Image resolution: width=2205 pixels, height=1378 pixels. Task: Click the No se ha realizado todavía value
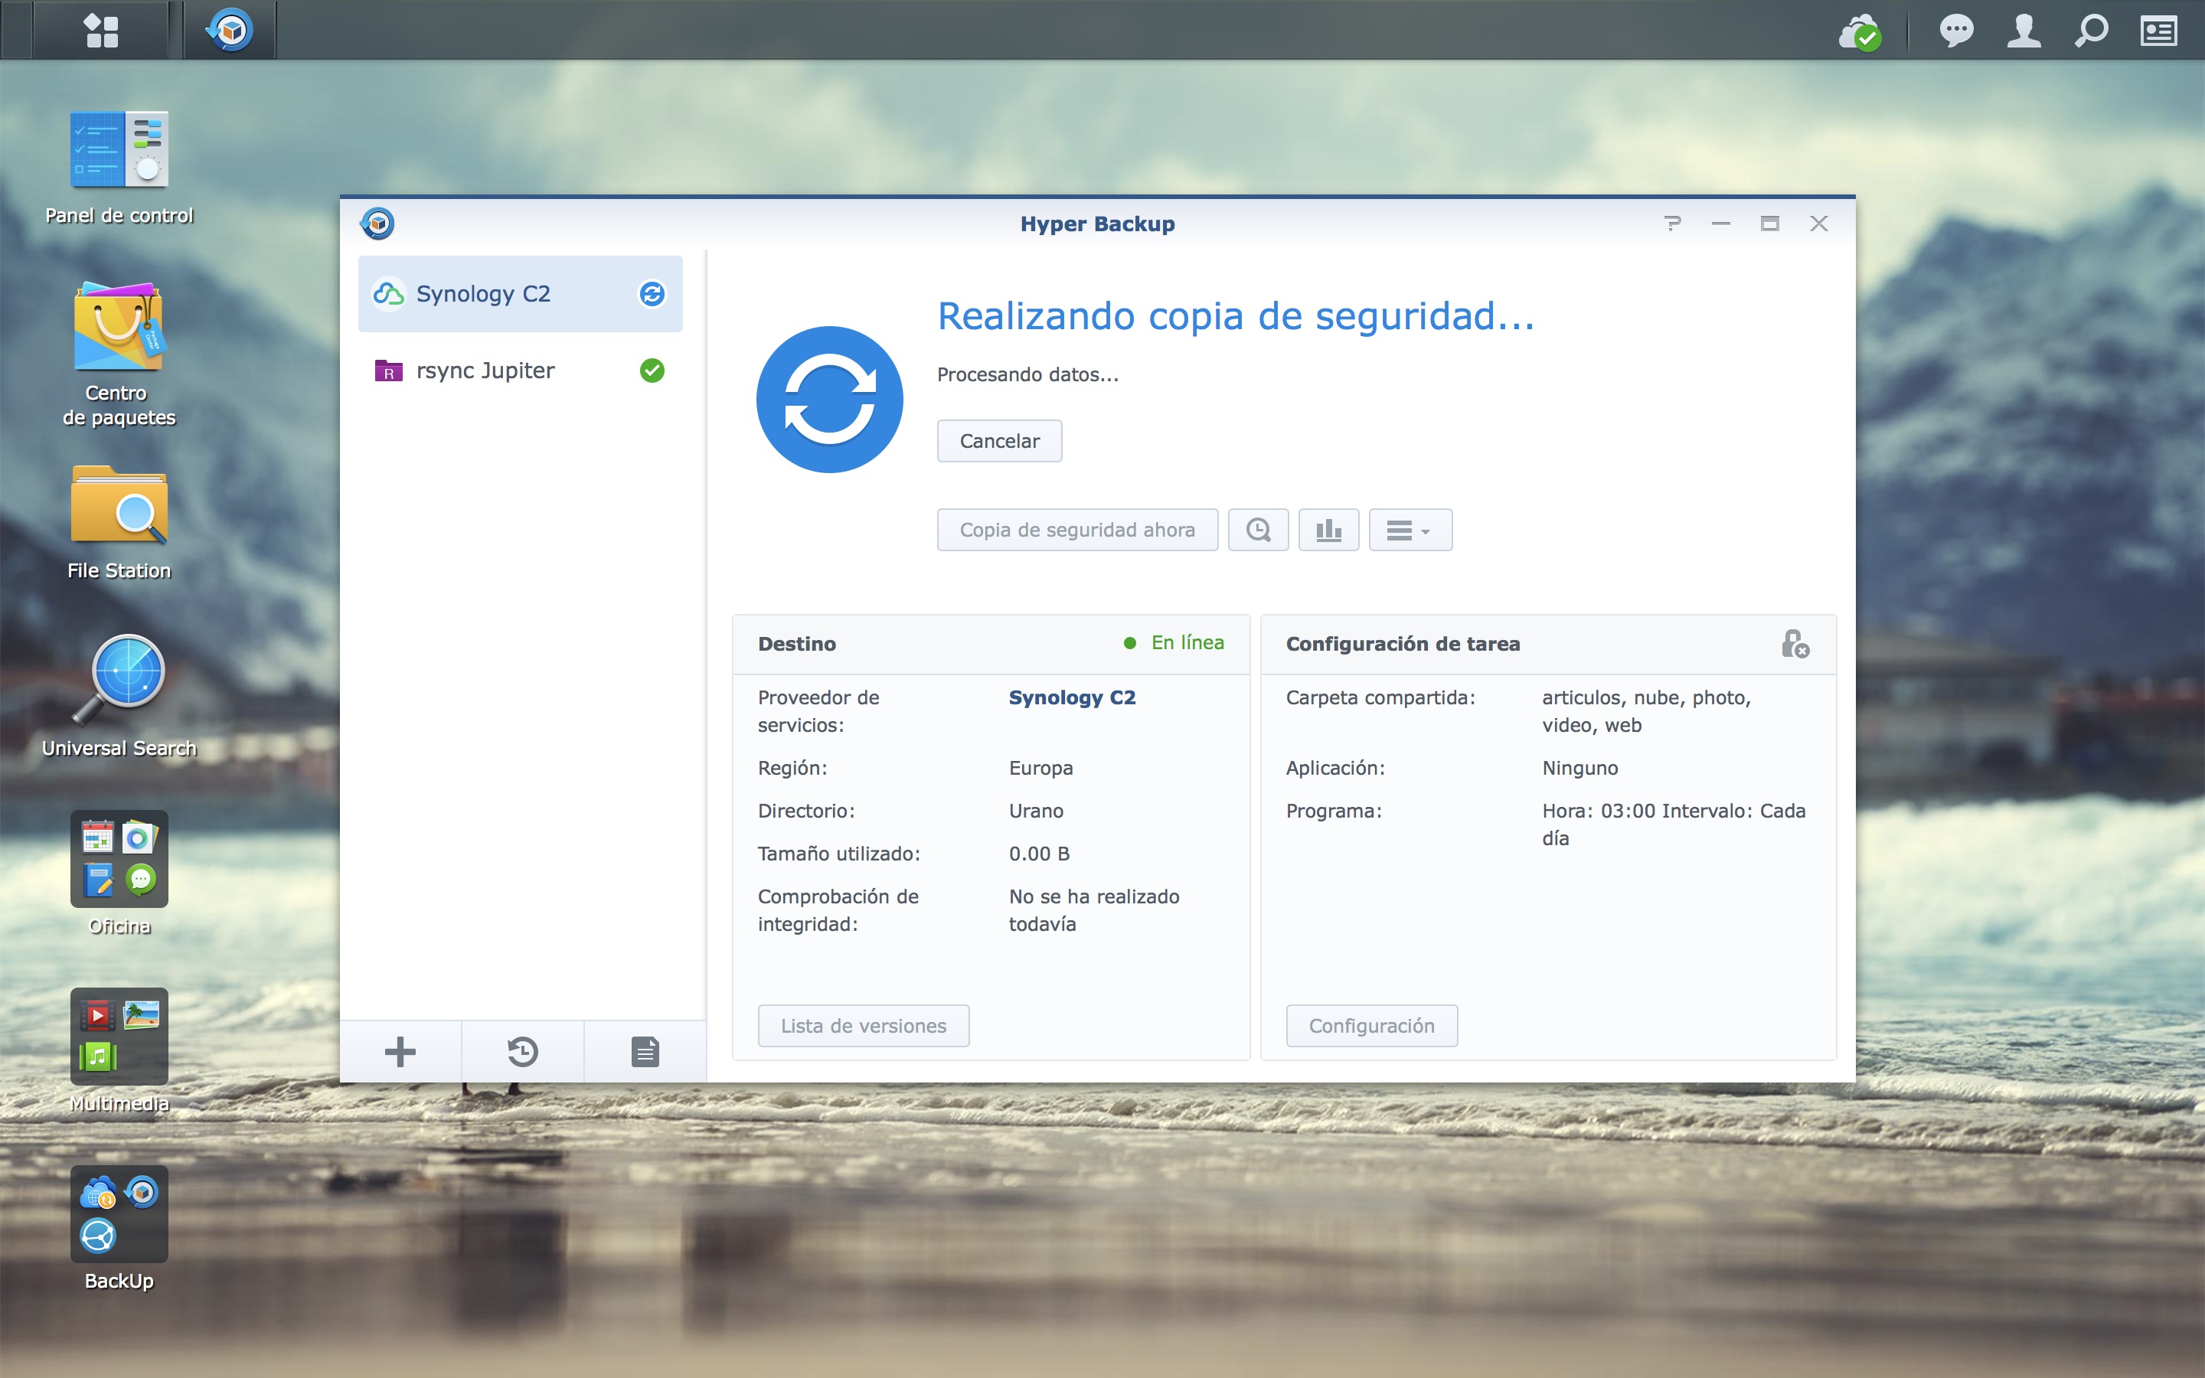(1094, 909)
